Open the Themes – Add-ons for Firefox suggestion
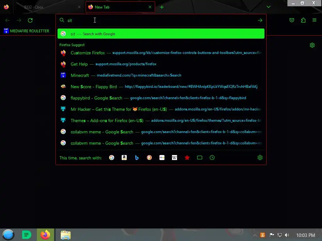Viewport: 322px width, 241px height. click(161, 120)
